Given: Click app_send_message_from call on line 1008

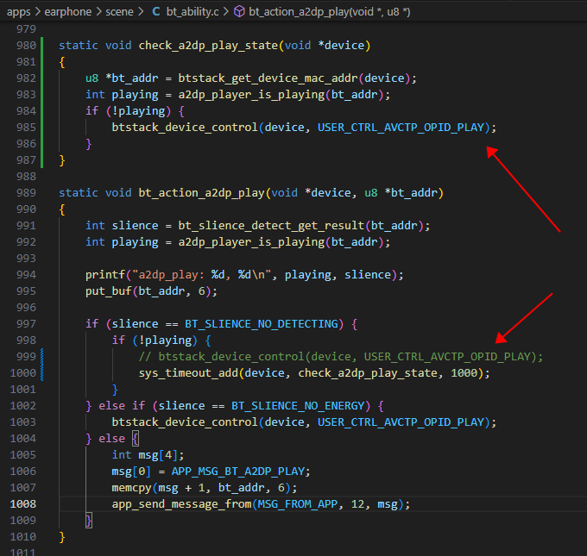Looking at the screenshot, I should tap(181, 504).
